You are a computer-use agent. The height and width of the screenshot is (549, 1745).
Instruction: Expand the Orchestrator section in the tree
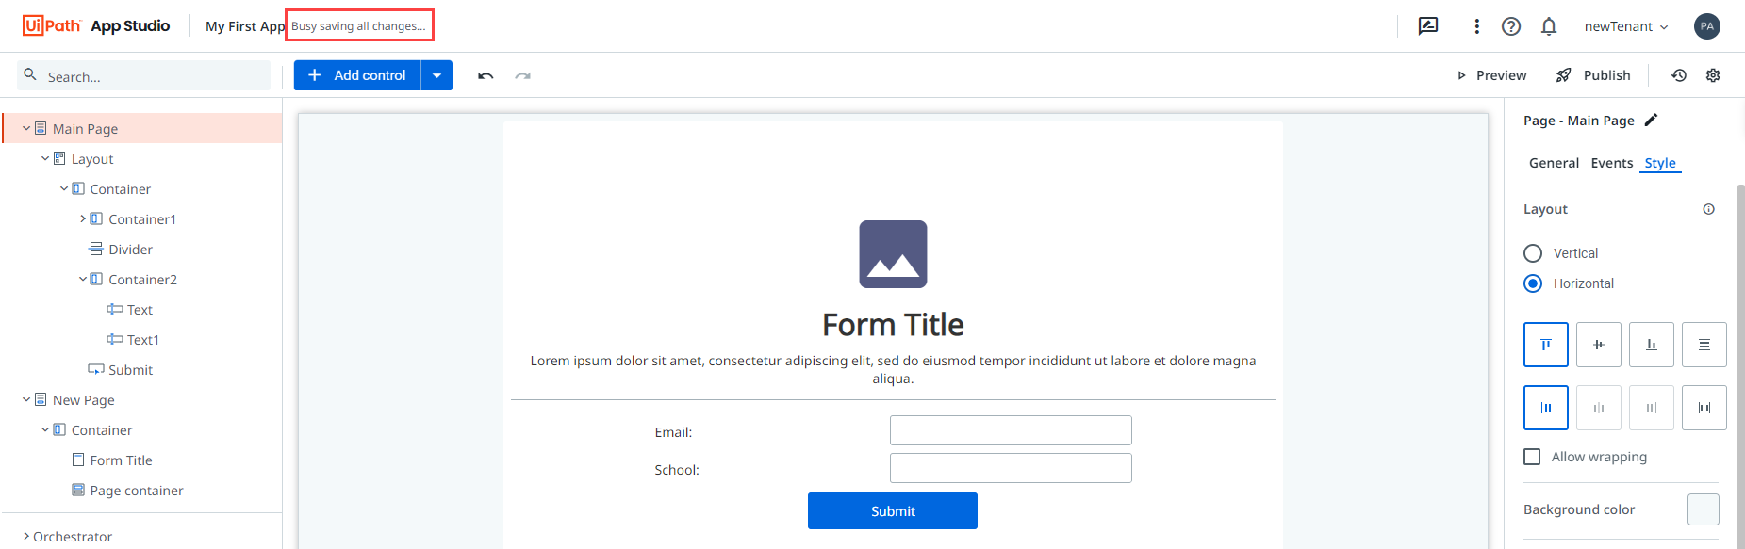(x=26, y=536)
